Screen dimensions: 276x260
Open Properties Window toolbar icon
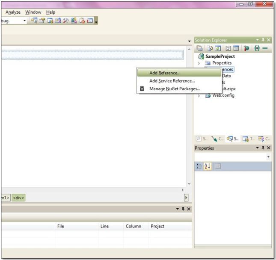click(x=42, y=21)
